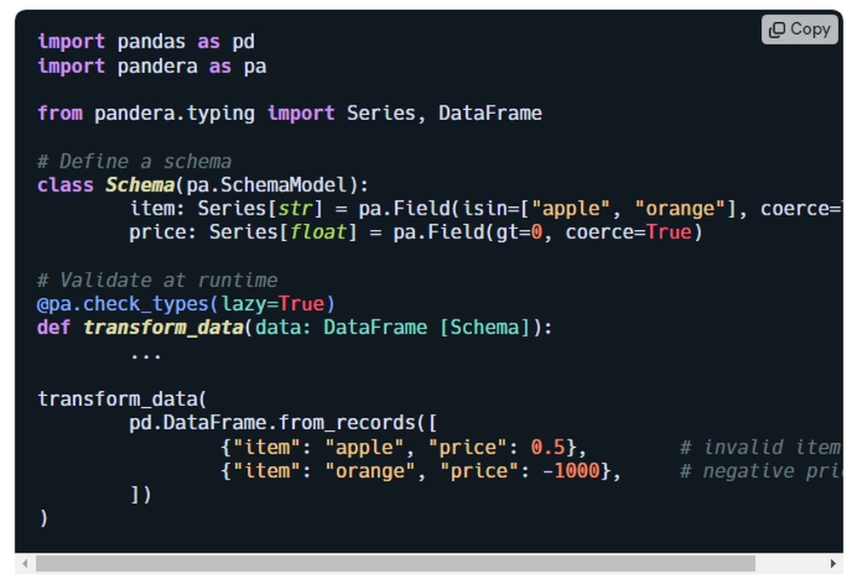Screen dimensions: 852x585
Task: Click the scrollbar's left arrow icon
Action: pyautogui.click(x=26, y=563)
